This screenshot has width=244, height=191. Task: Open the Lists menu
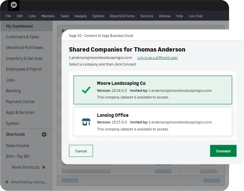(x=32, y=16)
